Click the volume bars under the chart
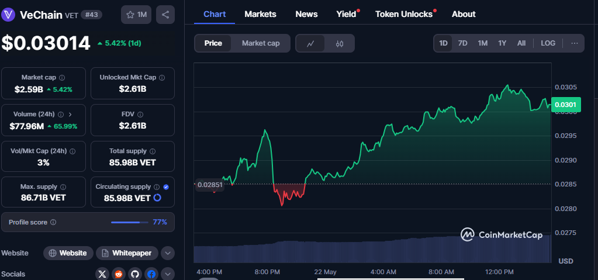 [372, 250]
